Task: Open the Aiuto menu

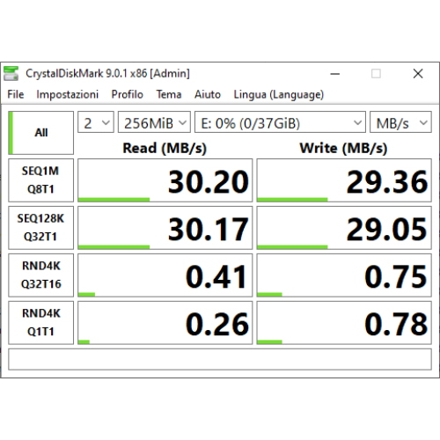Action: point(208,94)
